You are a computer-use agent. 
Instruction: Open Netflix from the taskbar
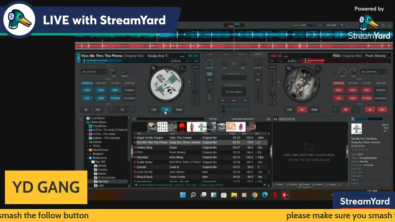pyautogui.click(x=275, y=195)
